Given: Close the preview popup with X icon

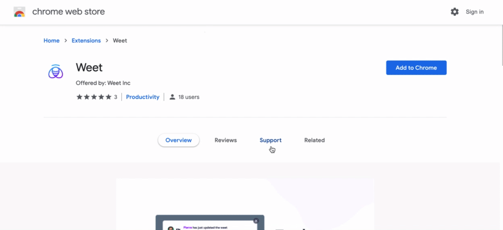Looking at the screenshot, I should pos(256,221).
